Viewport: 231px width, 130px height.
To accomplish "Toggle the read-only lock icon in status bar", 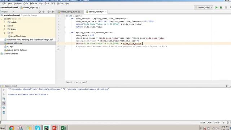I will [x=224, y=122].
